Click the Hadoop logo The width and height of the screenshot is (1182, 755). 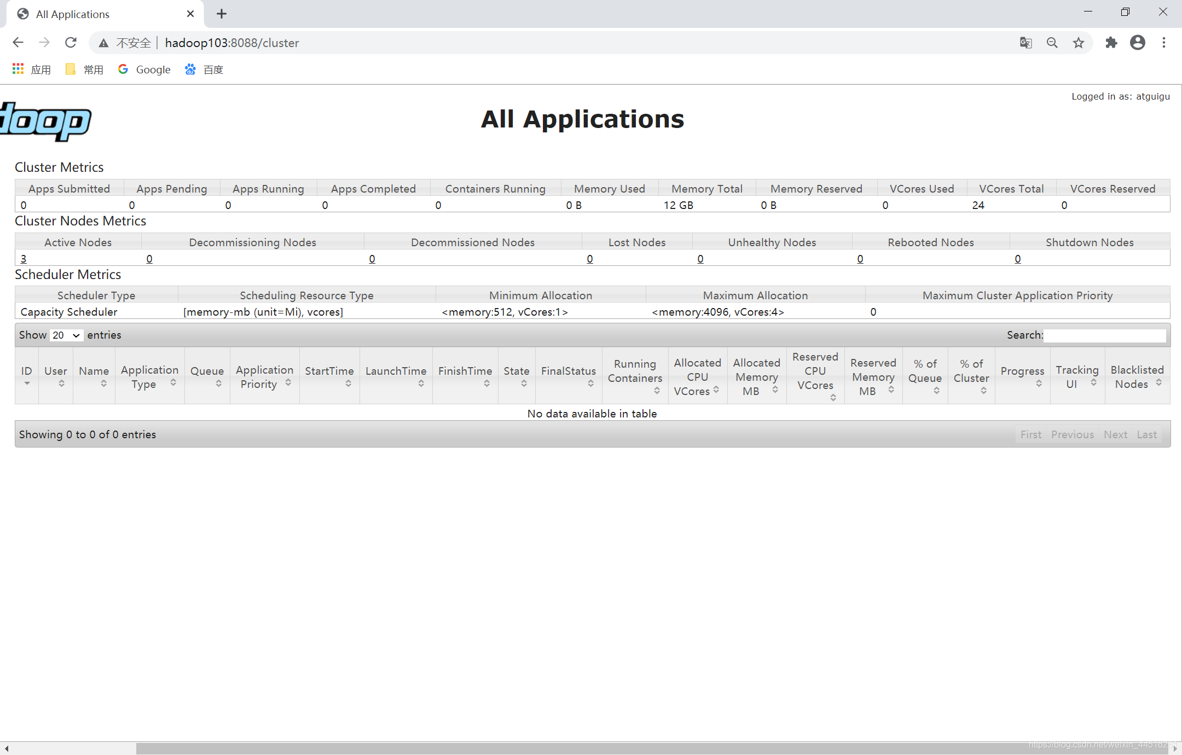click(x=45, y=121)
